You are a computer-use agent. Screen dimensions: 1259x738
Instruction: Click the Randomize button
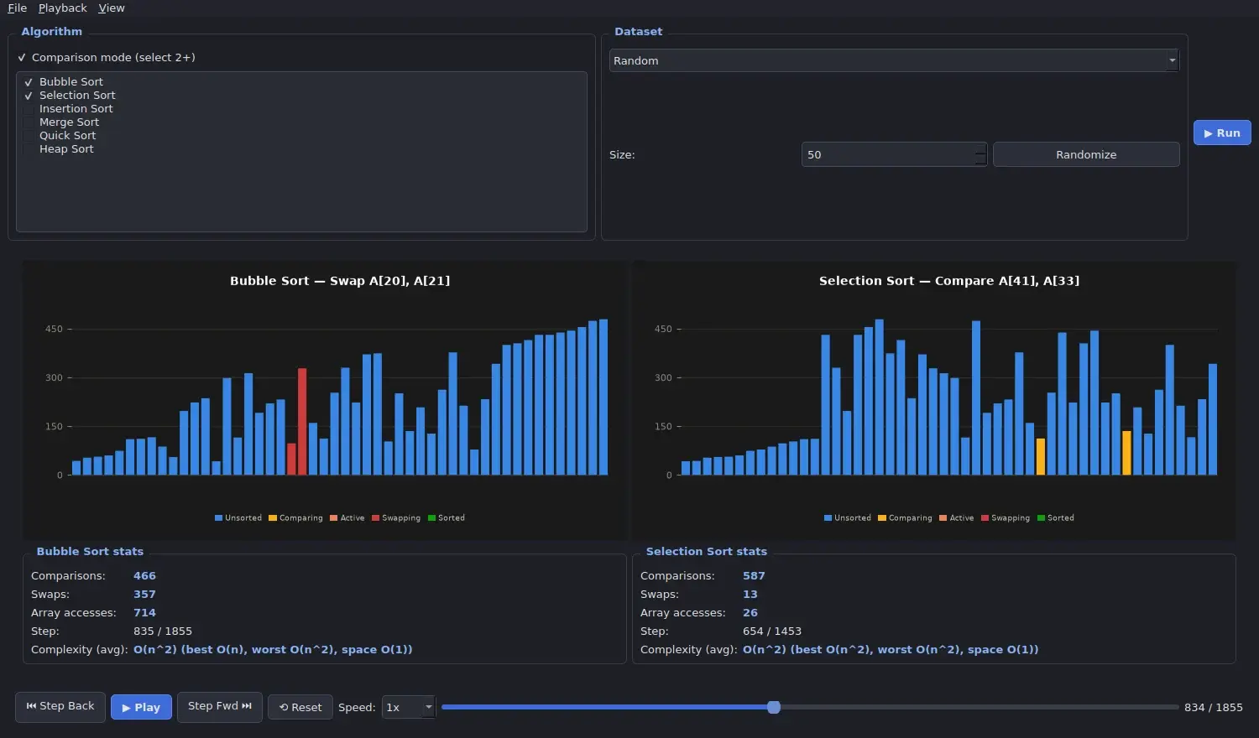tap(1086, 154)
